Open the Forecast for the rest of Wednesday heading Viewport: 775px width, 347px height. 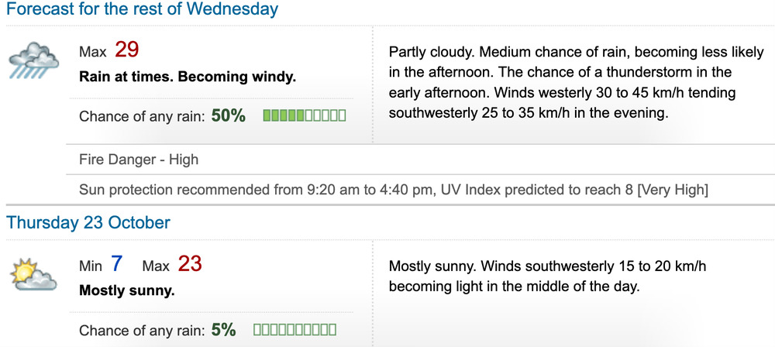pos(143,10)
